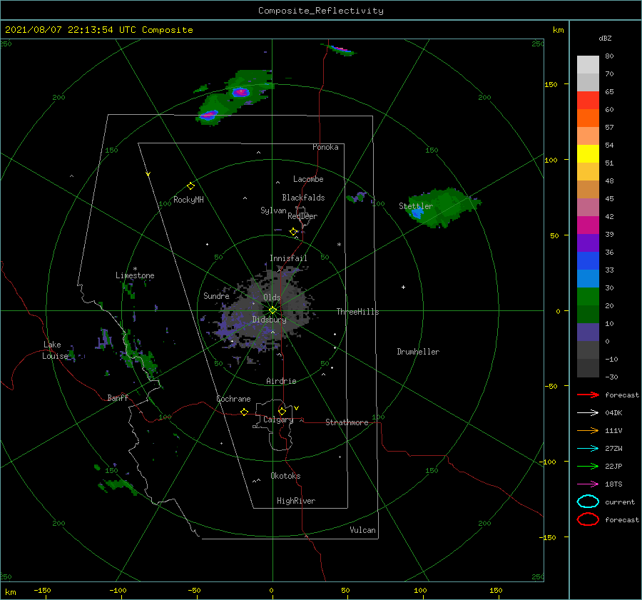Click the Calgary city label

[x=278, y=420]
